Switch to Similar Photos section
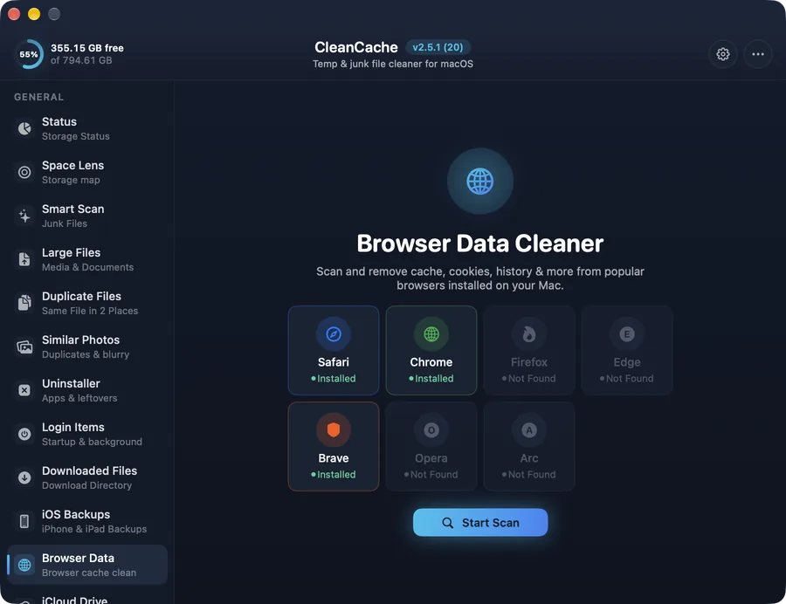The height and width of the screenshot is (604, 786). tap(87, 347)
